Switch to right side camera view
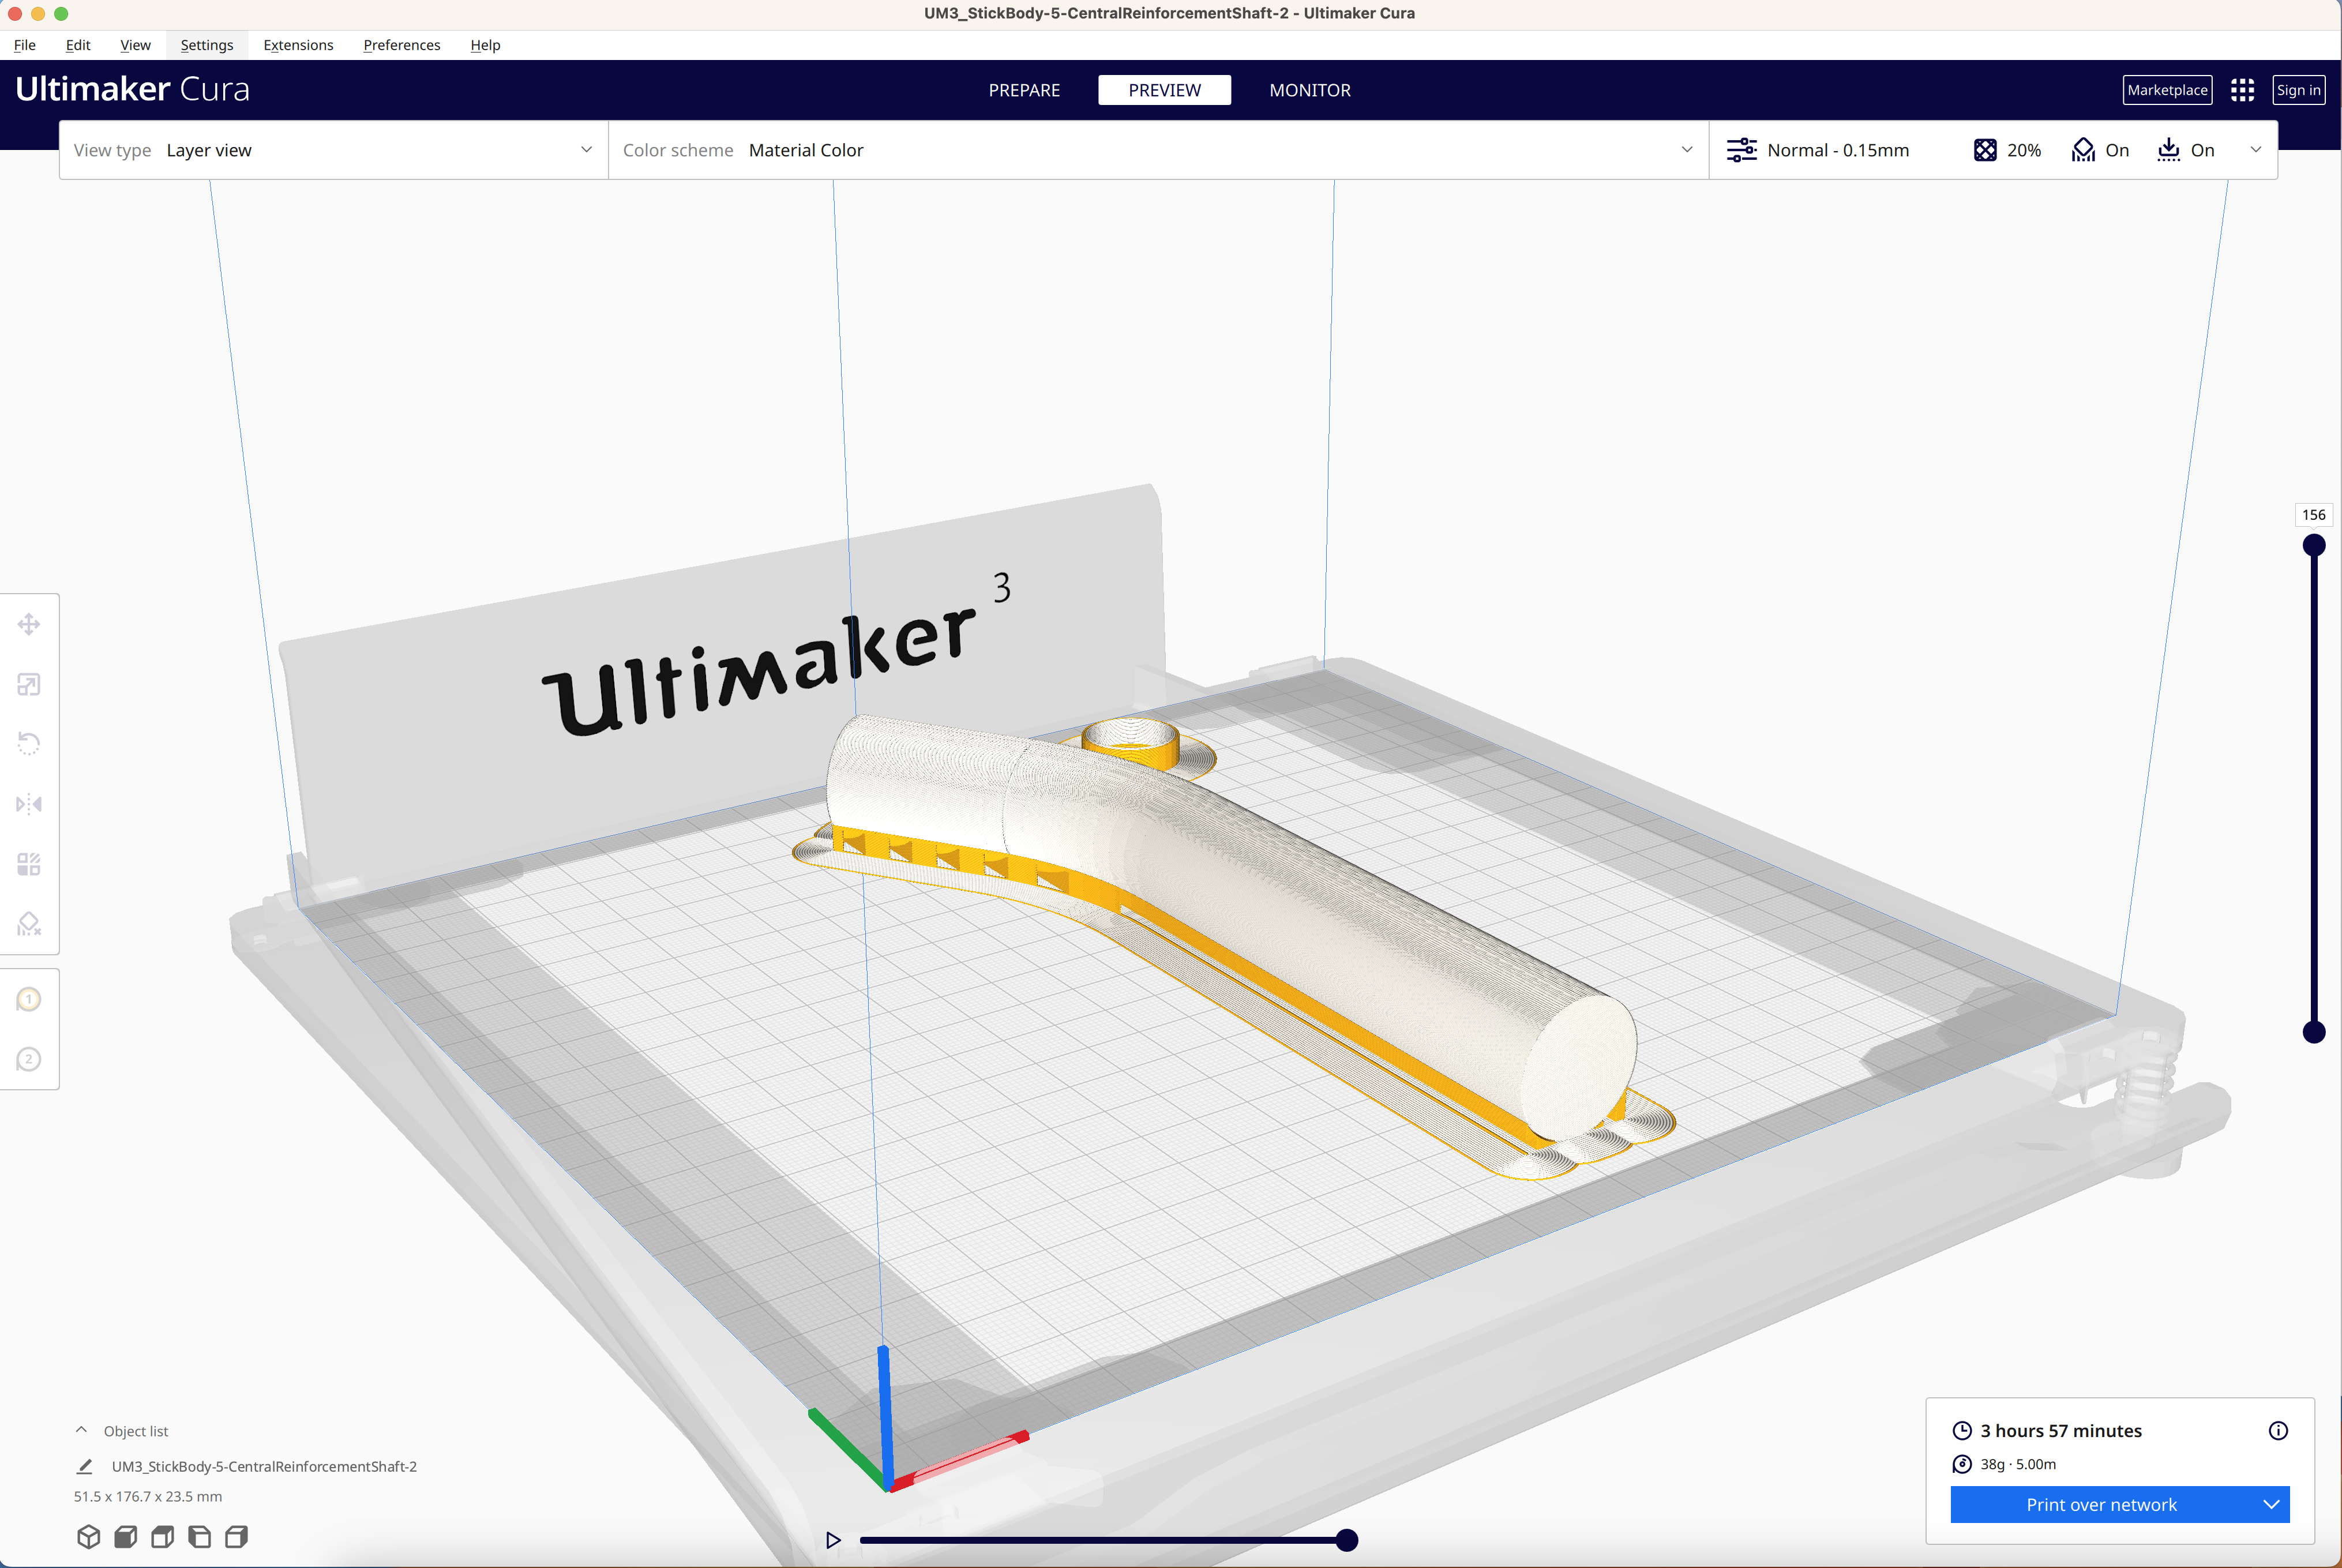This screenshot has height=1568, width=2342. click(x=237, y=1536)
